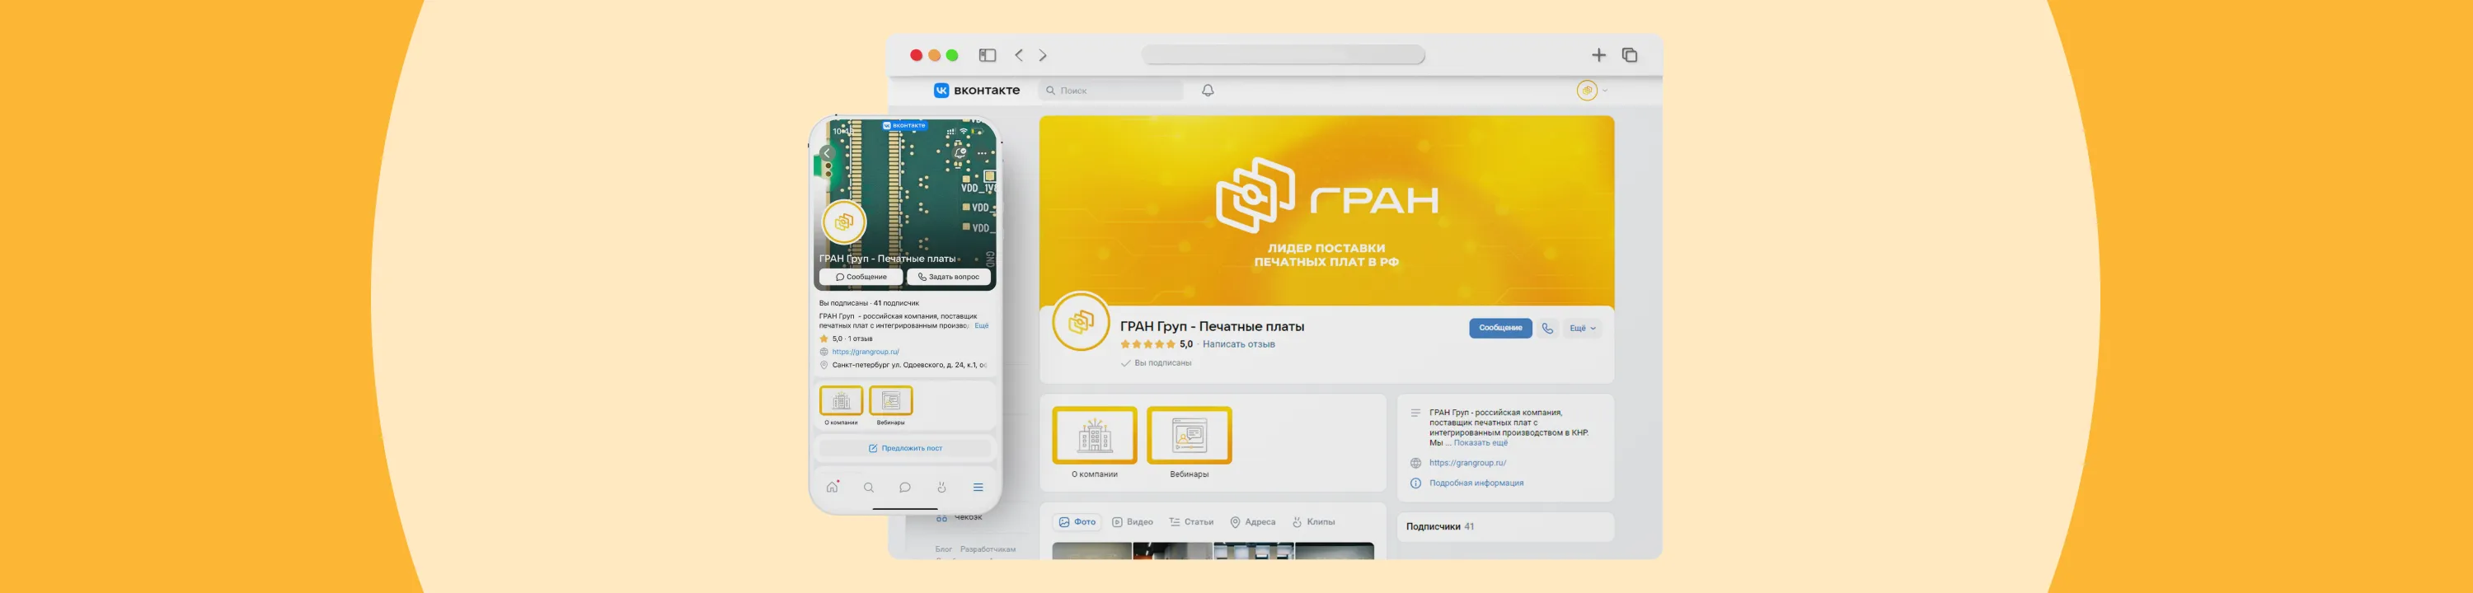Tap the home icon in phone nav bar
This screenshot has height=593, width=2473.
tap(833, 488)
